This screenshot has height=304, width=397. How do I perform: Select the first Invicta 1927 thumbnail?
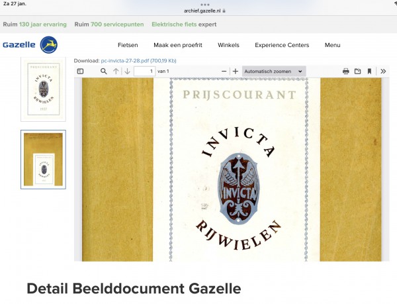pos(43,89)
